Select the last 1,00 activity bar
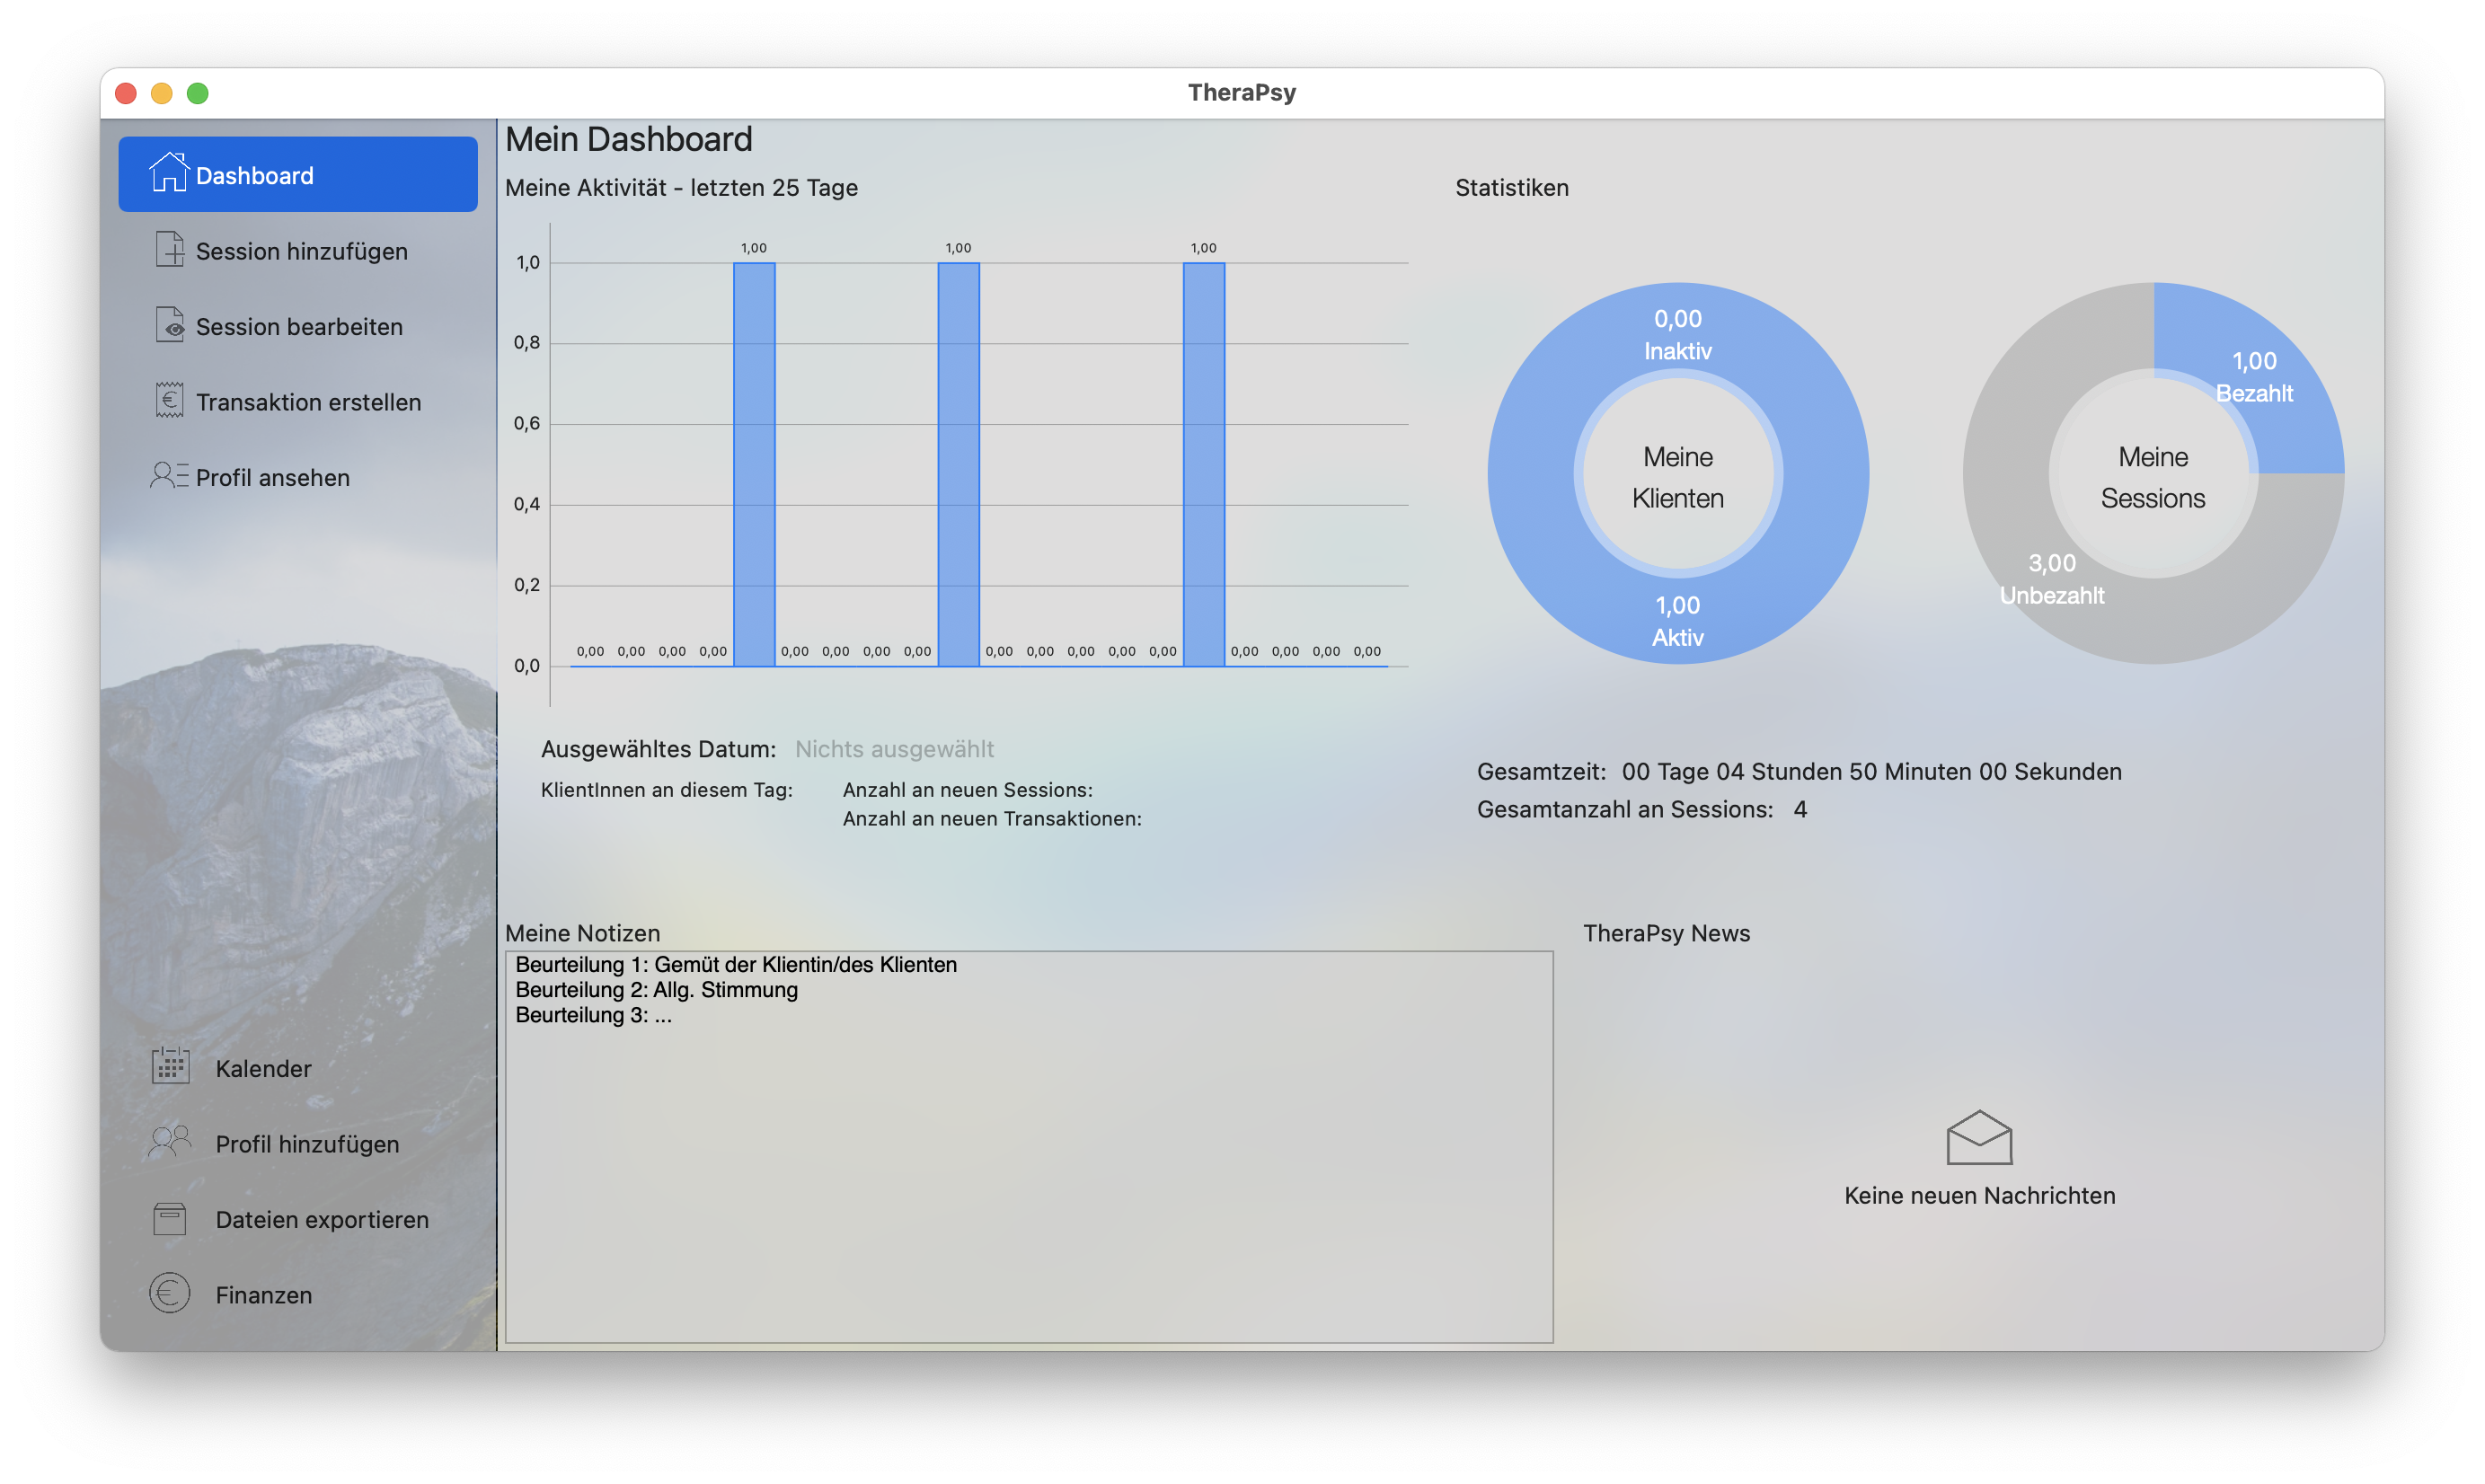Viewport: 2485px width, 1484px height. click(1203, 464)
